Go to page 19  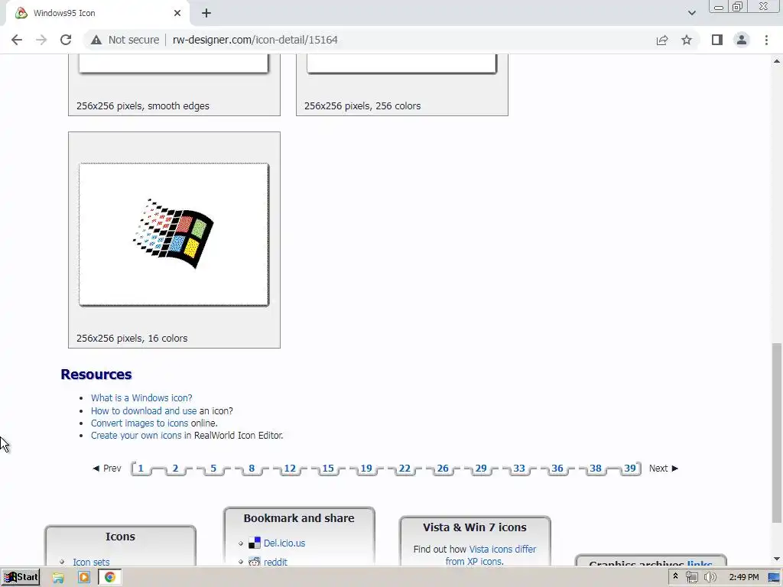point(366,469)
